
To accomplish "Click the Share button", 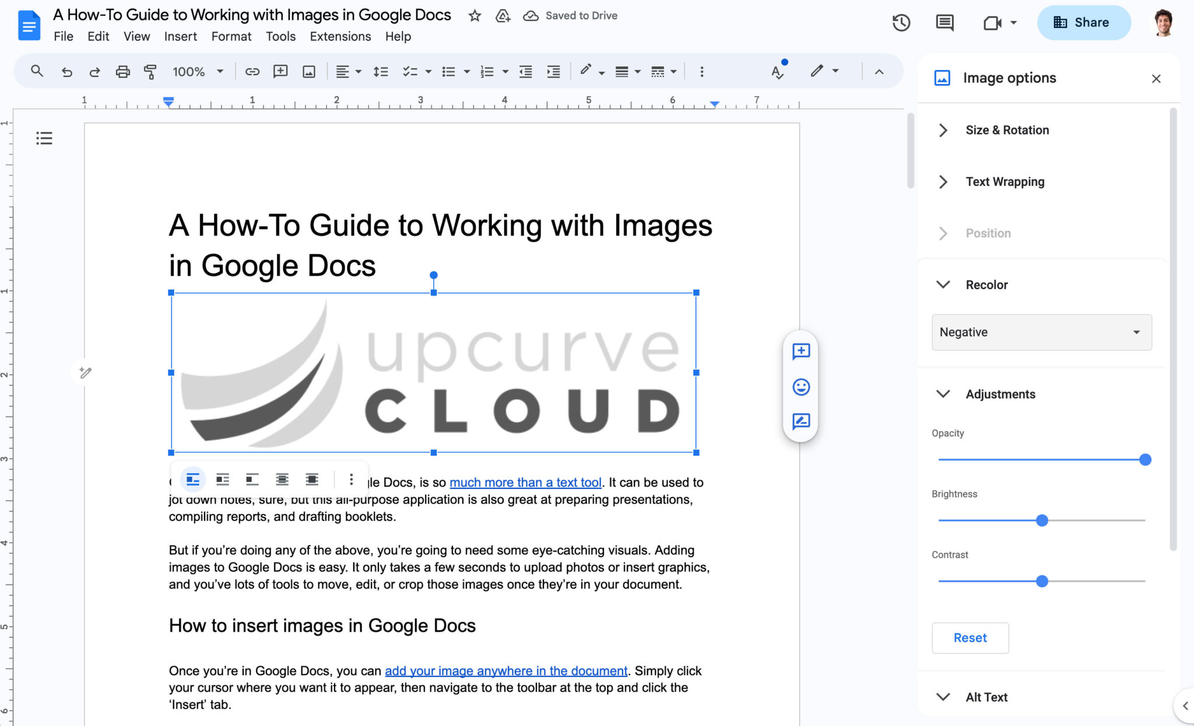I will tap(1083, 22).
